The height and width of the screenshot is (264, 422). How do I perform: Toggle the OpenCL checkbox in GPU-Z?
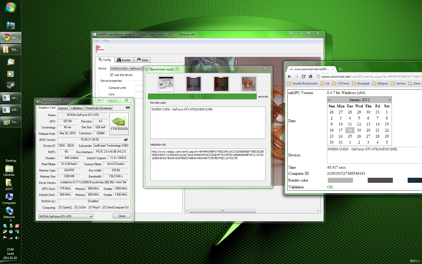click(60, 207)
